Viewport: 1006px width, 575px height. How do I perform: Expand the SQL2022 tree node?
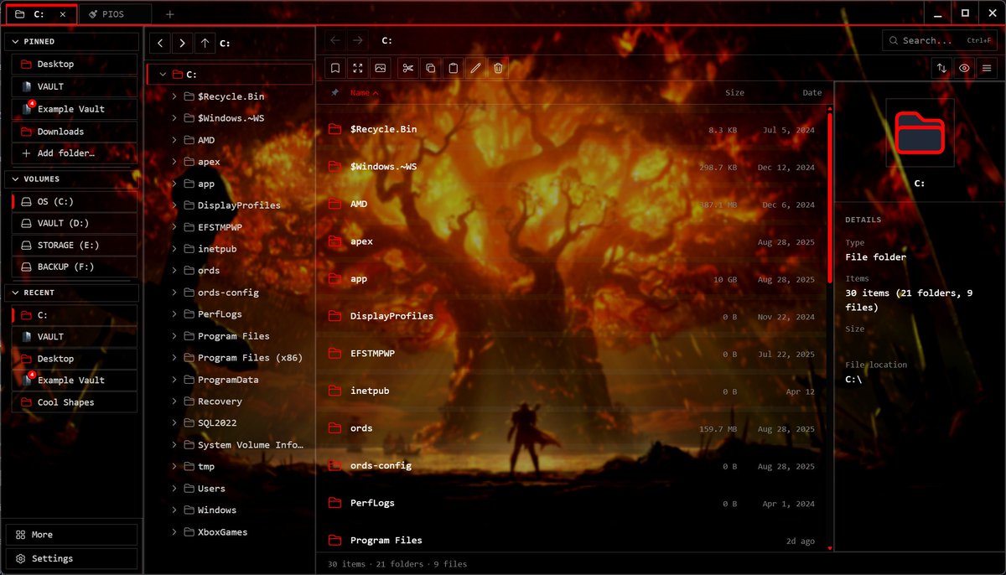[174, 423]
